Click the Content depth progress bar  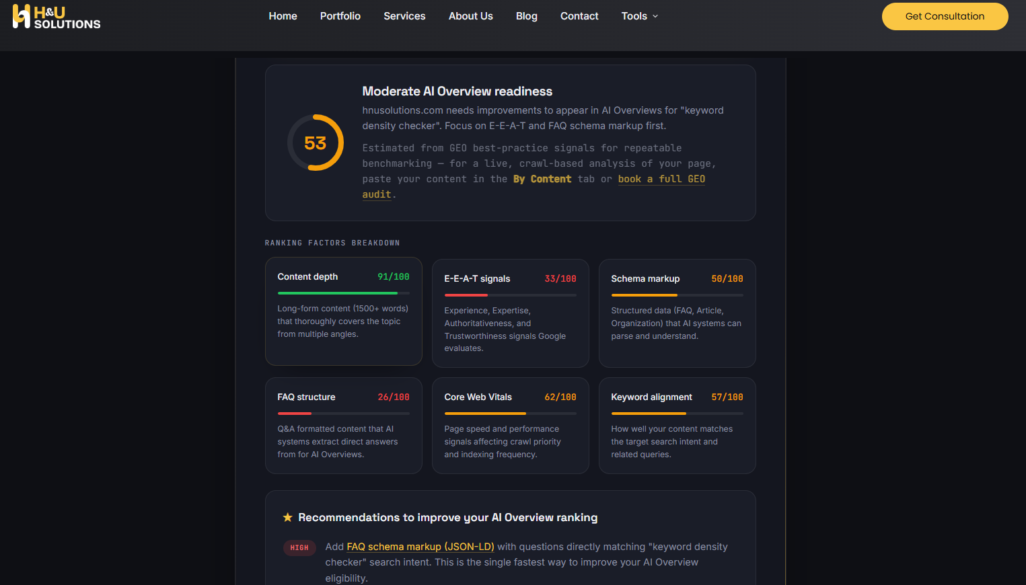click(x=343, y=293)
